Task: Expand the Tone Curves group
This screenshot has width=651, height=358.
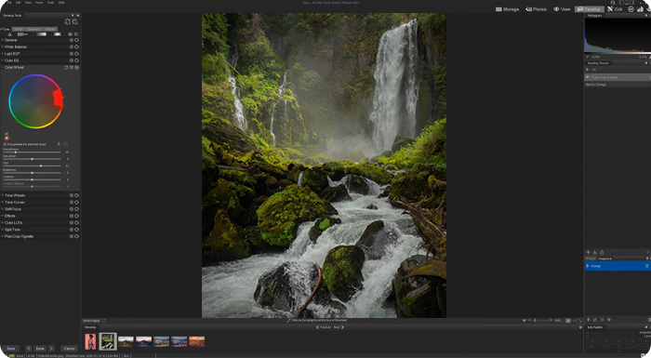Action: point(3,203)
